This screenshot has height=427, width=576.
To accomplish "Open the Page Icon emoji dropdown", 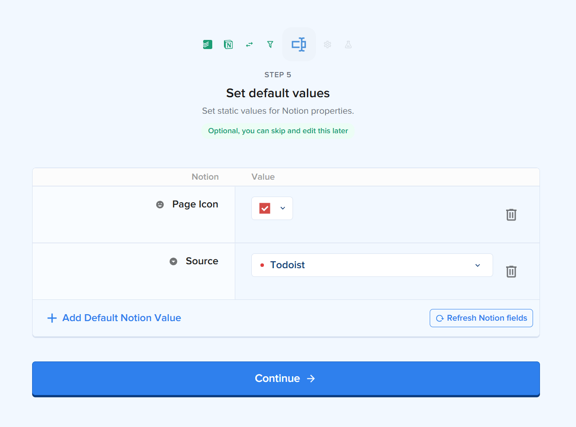I will [272, 208].
